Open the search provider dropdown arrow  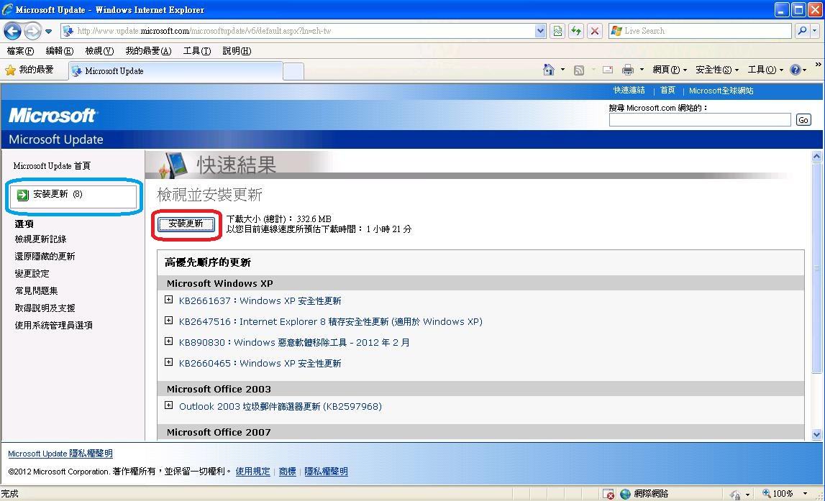[814, 31]
